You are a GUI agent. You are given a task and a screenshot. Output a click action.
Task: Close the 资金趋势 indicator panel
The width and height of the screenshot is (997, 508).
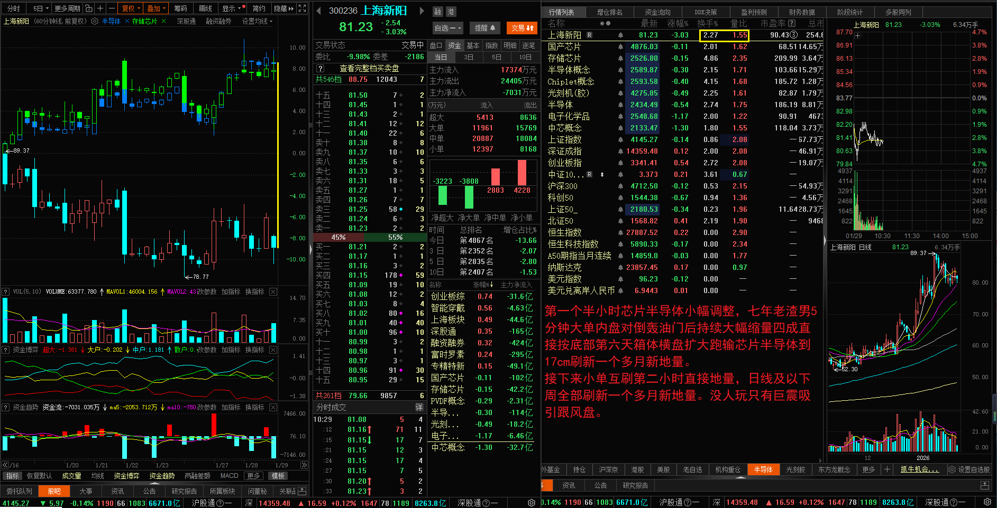[x=273, y=407]
